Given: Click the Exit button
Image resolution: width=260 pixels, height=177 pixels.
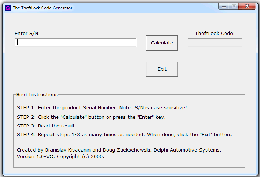Looking at the screenshot, I should point(162,69).
